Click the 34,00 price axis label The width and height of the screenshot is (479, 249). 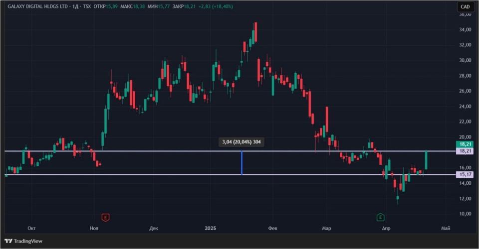465,29
